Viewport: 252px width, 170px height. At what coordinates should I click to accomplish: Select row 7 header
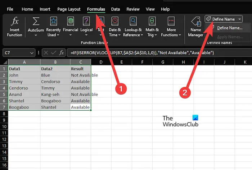[x=4, y=107]
